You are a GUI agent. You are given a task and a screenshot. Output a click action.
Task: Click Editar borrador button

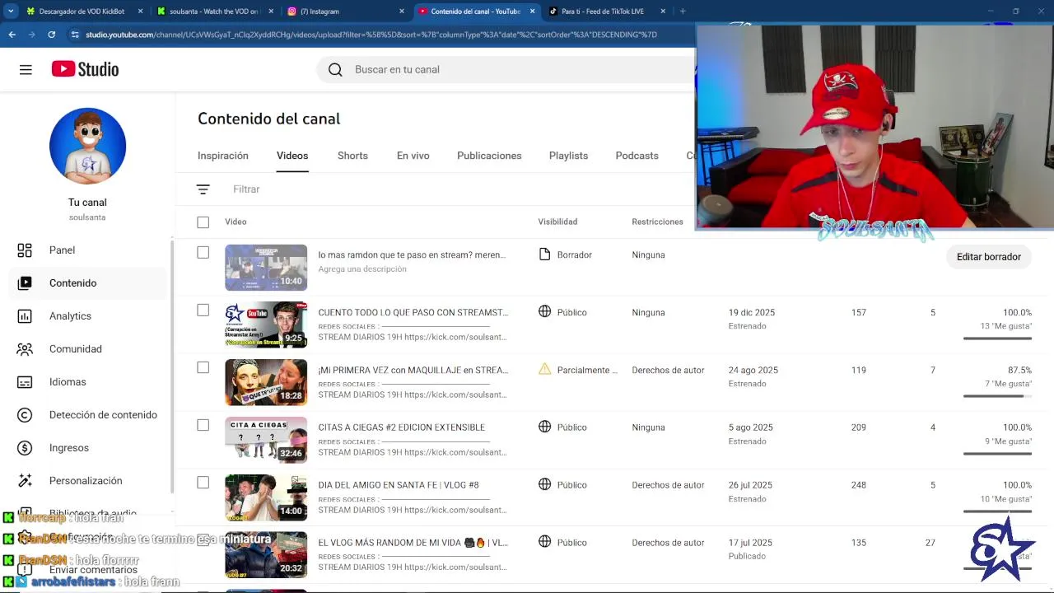(x=989, y=257)
